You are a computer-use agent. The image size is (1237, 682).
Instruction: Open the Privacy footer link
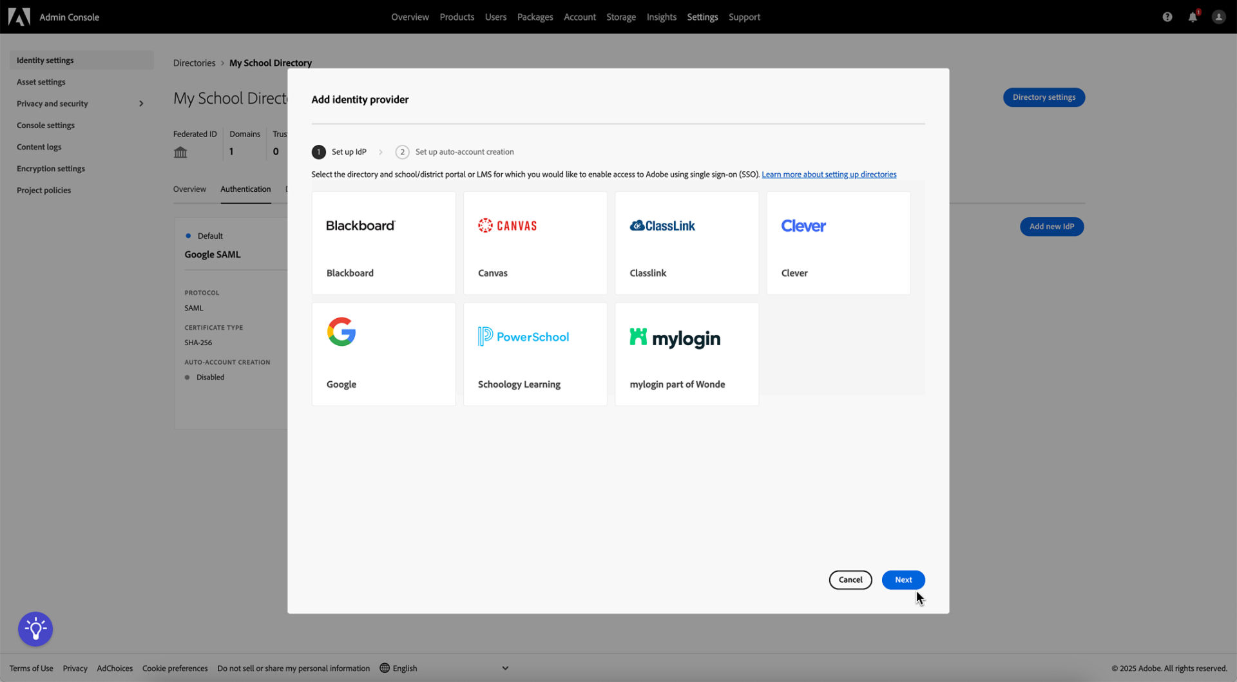(75, 668)
